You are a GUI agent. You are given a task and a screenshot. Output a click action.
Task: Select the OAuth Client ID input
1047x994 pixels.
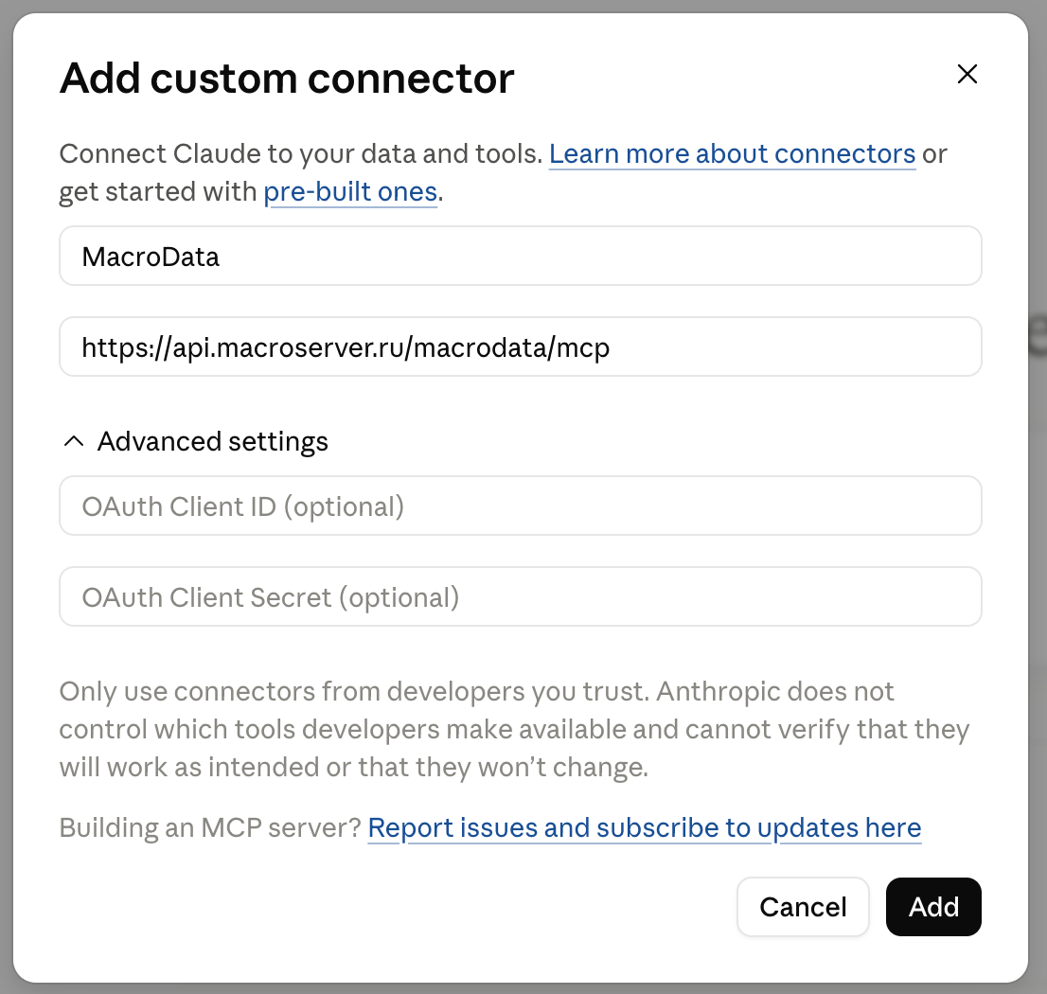pyautogui.click(x=520, y=506)
